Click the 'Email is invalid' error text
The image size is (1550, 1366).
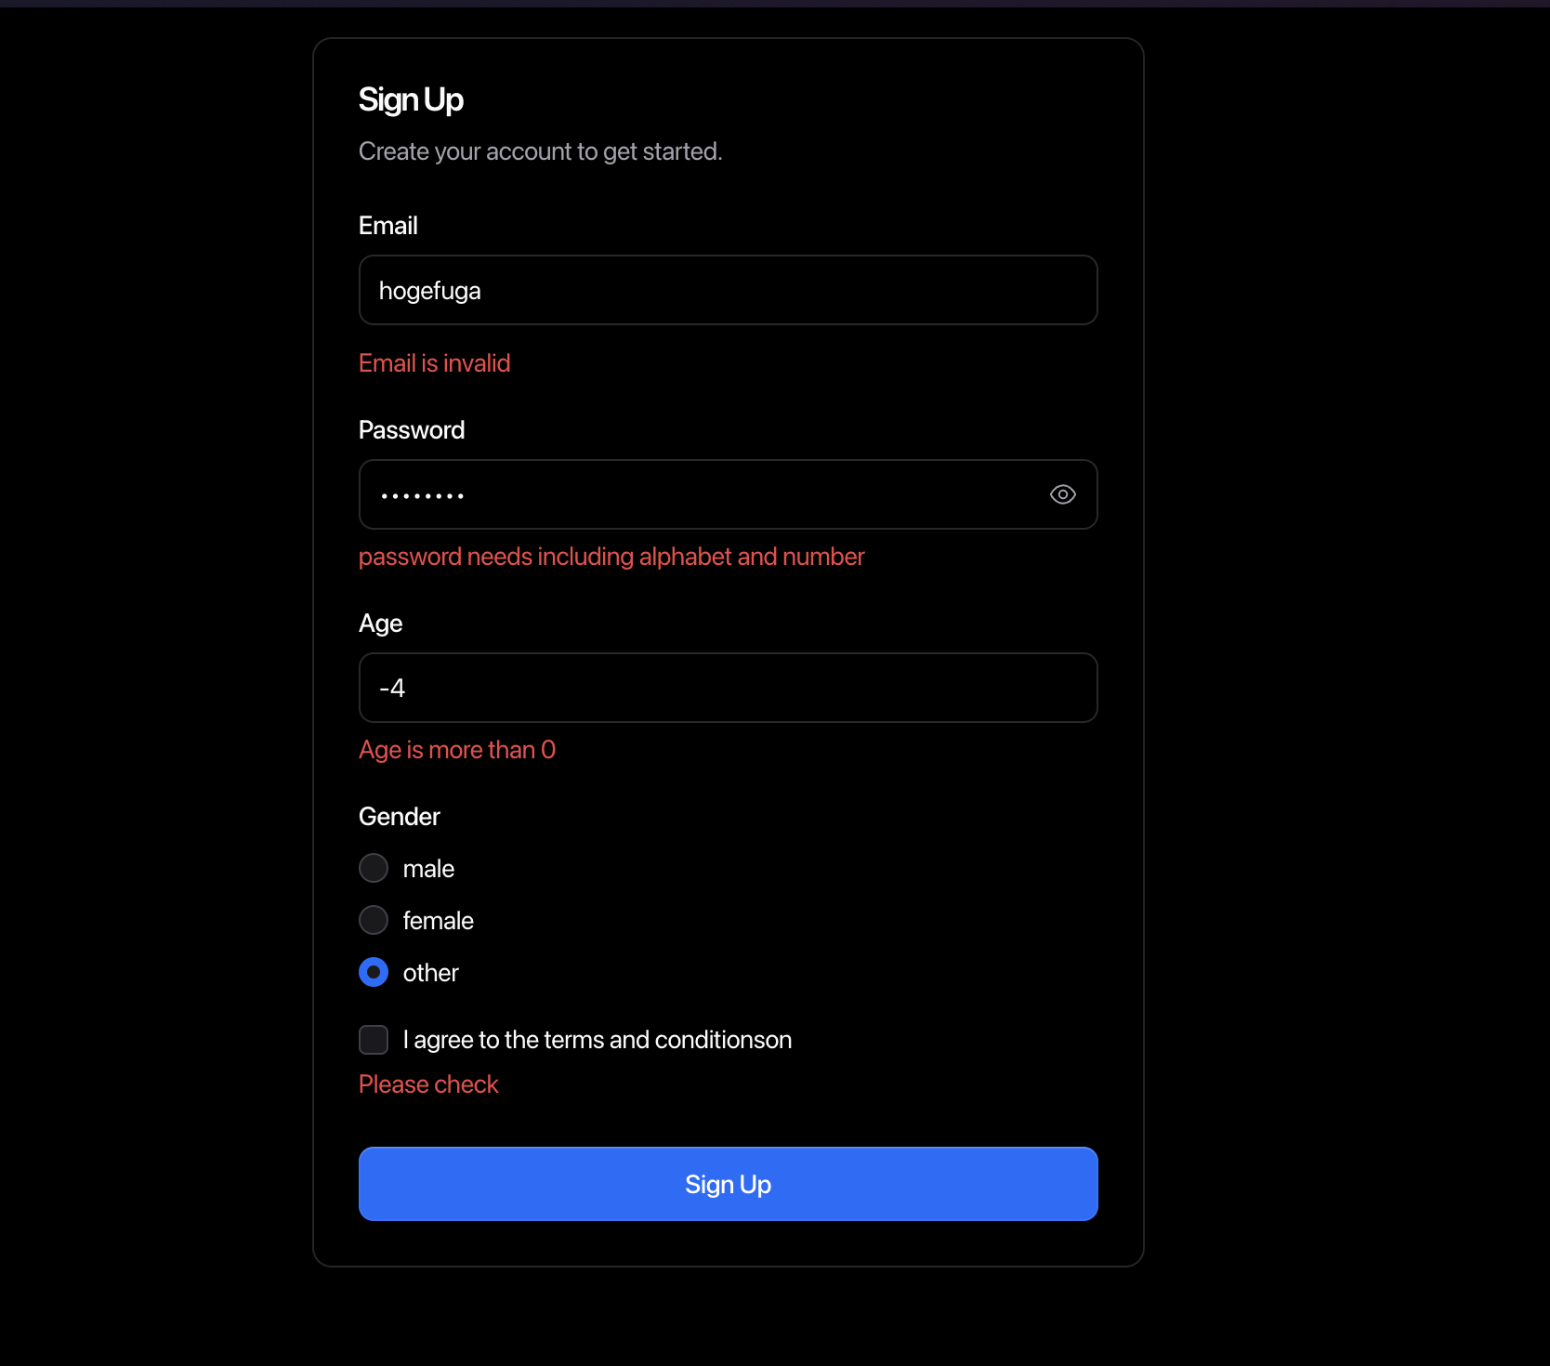(x=435, y=362)
